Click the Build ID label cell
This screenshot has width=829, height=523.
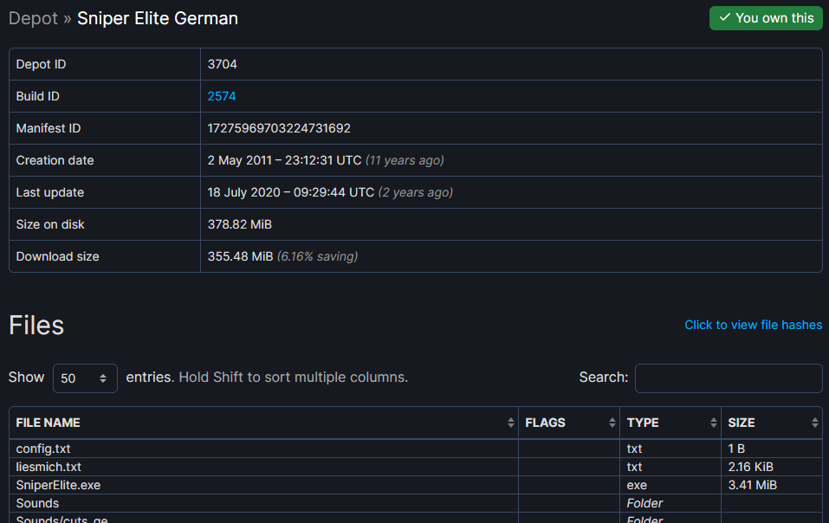(x=105, y=96)
